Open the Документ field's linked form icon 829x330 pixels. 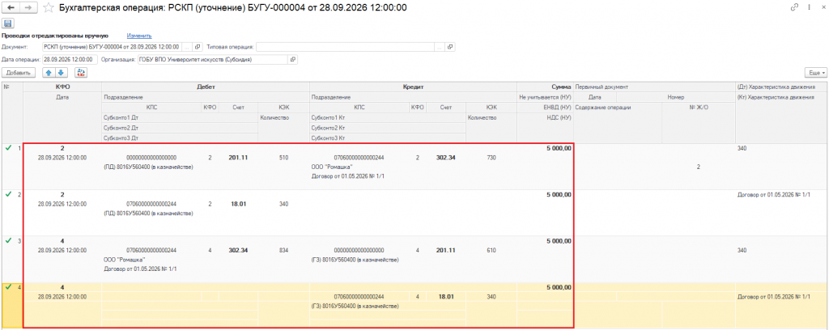pos(198,47)
